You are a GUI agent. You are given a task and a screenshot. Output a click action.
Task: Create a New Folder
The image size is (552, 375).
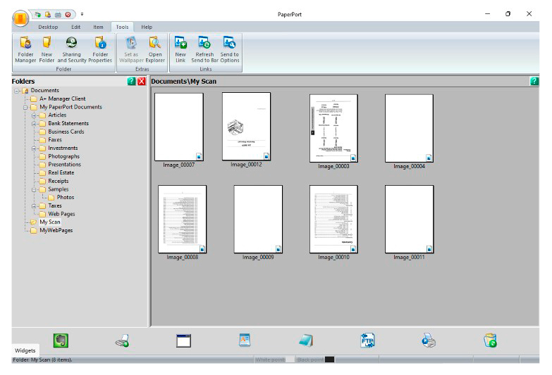[x=47, y=49]
